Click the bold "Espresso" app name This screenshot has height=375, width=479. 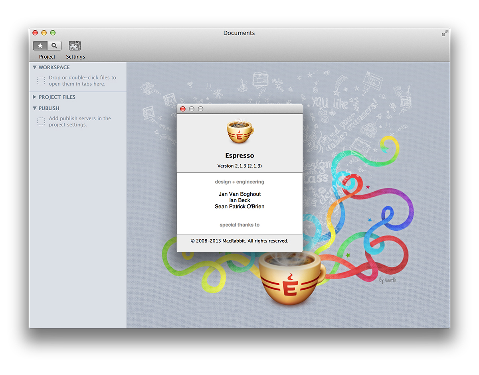tap(239, 156)
